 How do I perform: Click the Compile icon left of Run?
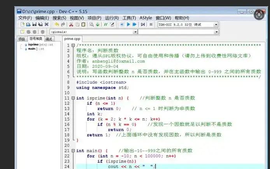[122, 24]
